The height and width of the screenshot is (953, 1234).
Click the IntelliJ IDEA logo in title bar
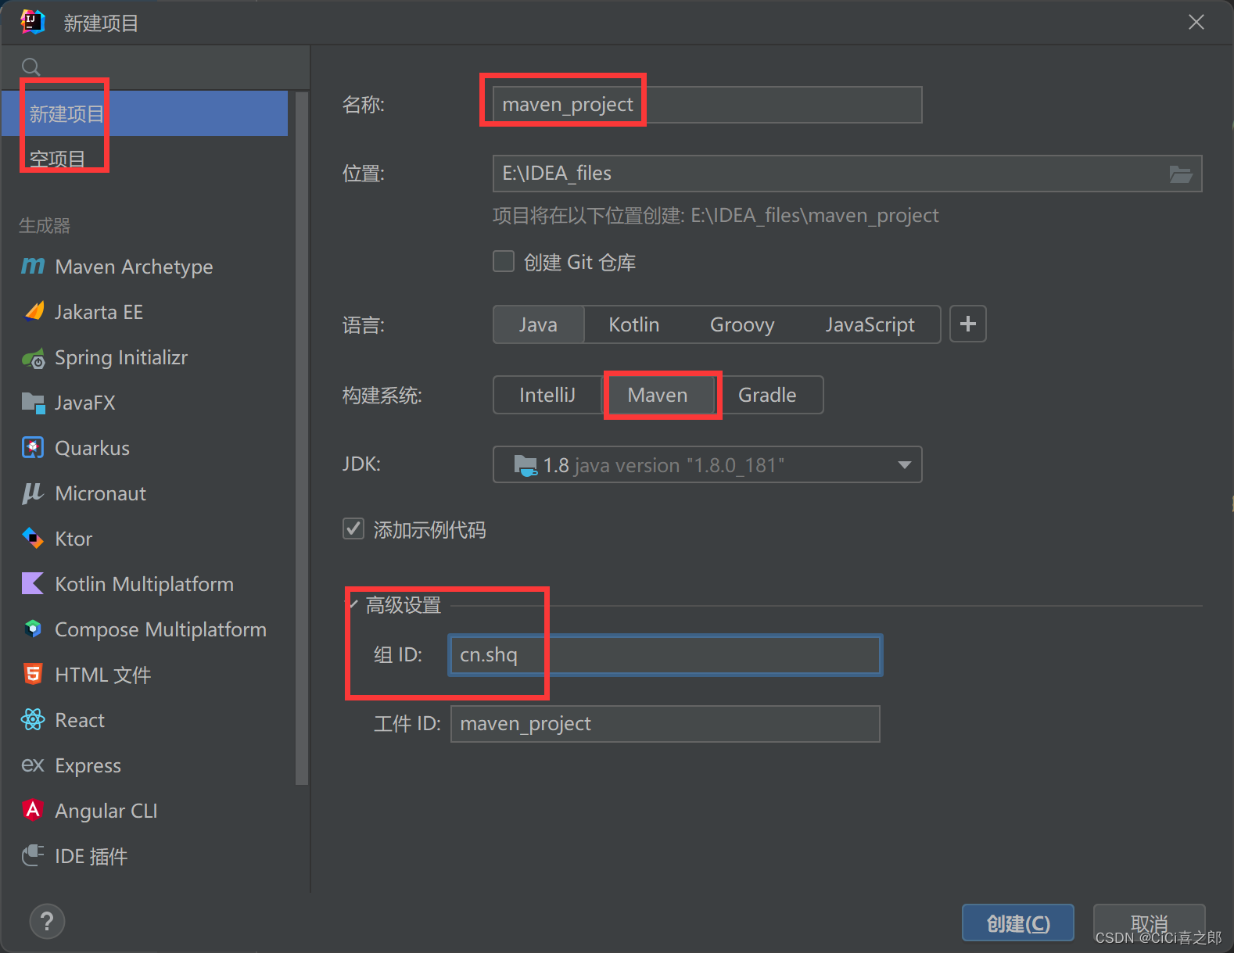(x=33, y=23)
